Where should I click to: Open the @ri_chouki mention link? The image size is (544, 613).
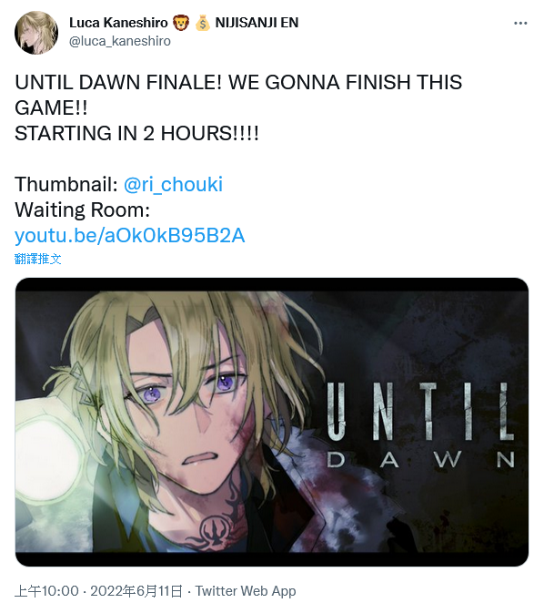click(173, 184)
